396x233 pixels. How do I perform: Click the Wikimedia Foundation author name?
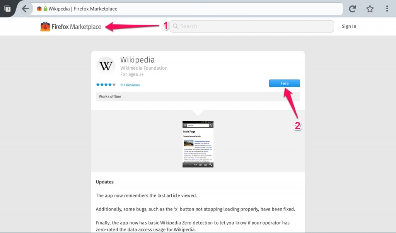[144, 68]
